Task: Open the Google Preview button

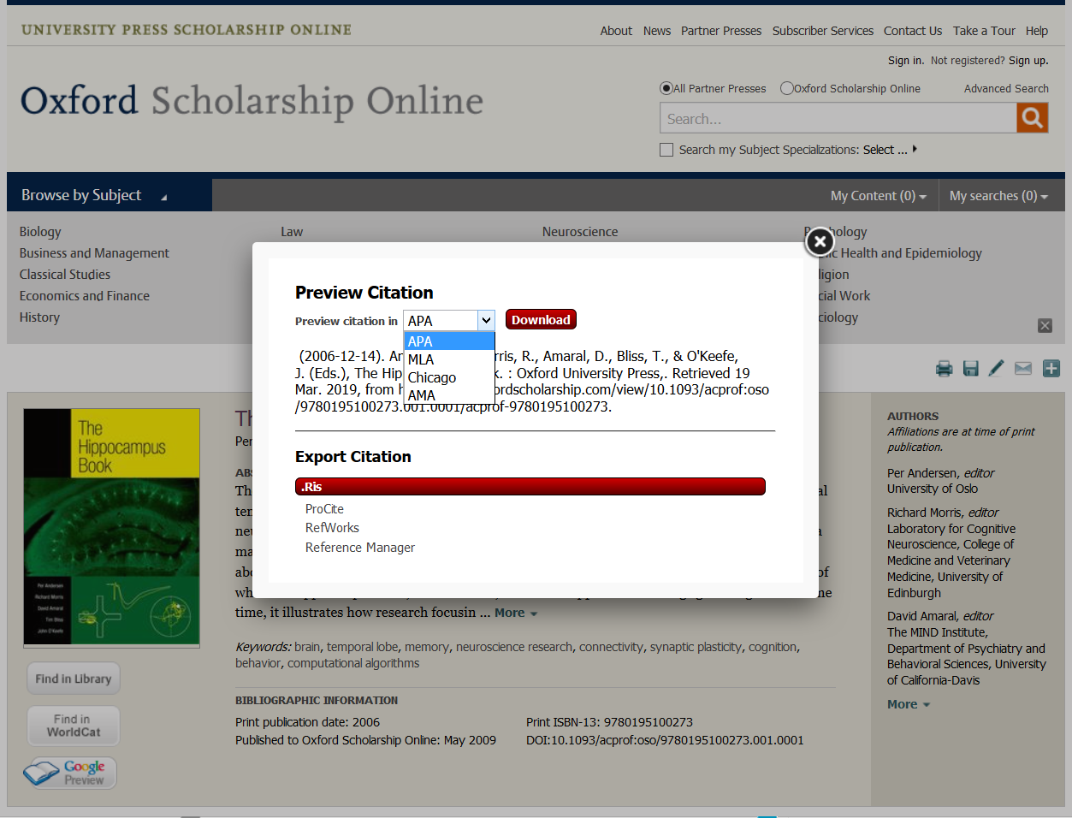Action: (70, 773)
